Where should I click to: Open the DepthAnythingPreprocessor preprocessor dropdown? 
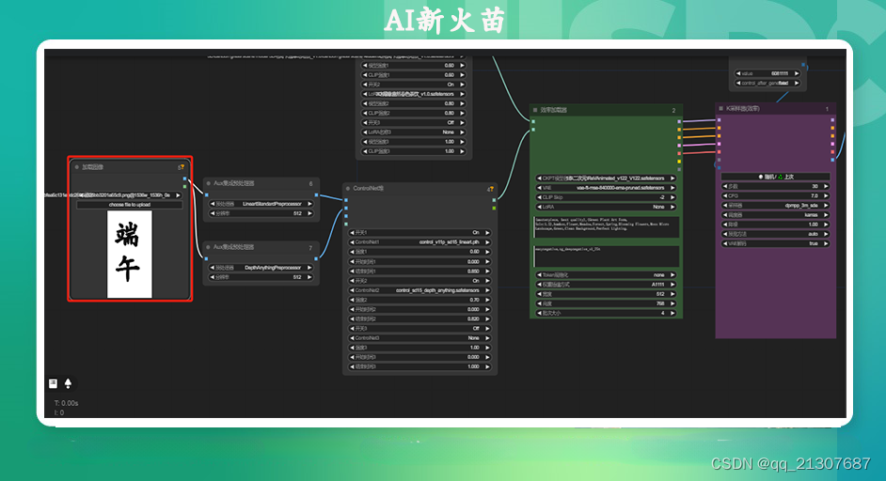coord(261,268)
